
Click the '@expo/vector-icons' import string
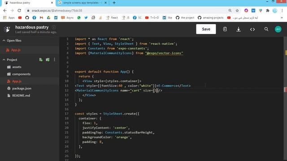[164, 53]
